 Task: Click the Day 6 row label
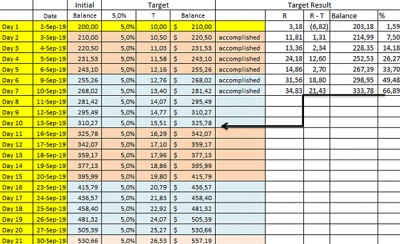pyautogui.click(x=17, y=80)
